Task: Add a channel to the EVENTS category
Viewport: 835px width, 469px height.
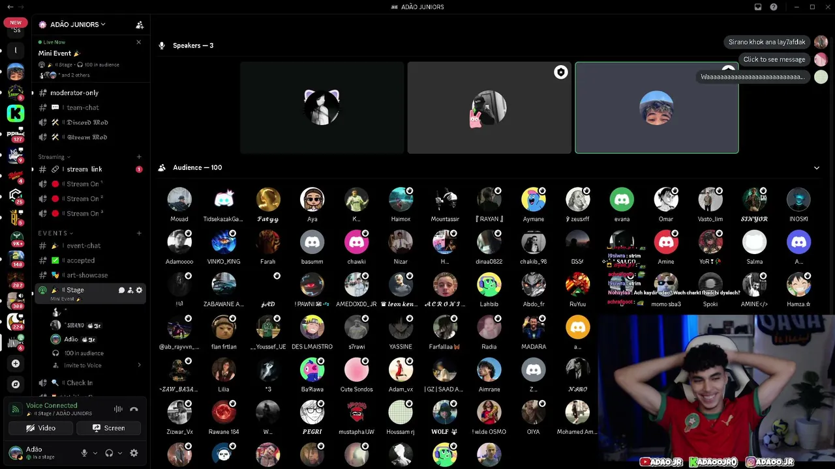Action: pos(139,233)
